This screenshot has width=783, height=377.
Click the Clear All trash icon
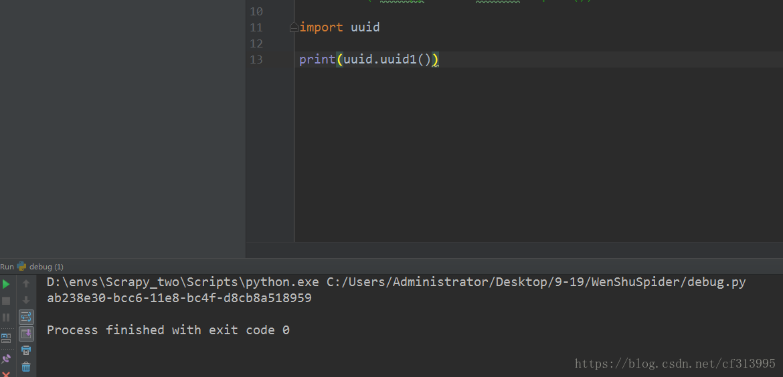tap(27, 367)
